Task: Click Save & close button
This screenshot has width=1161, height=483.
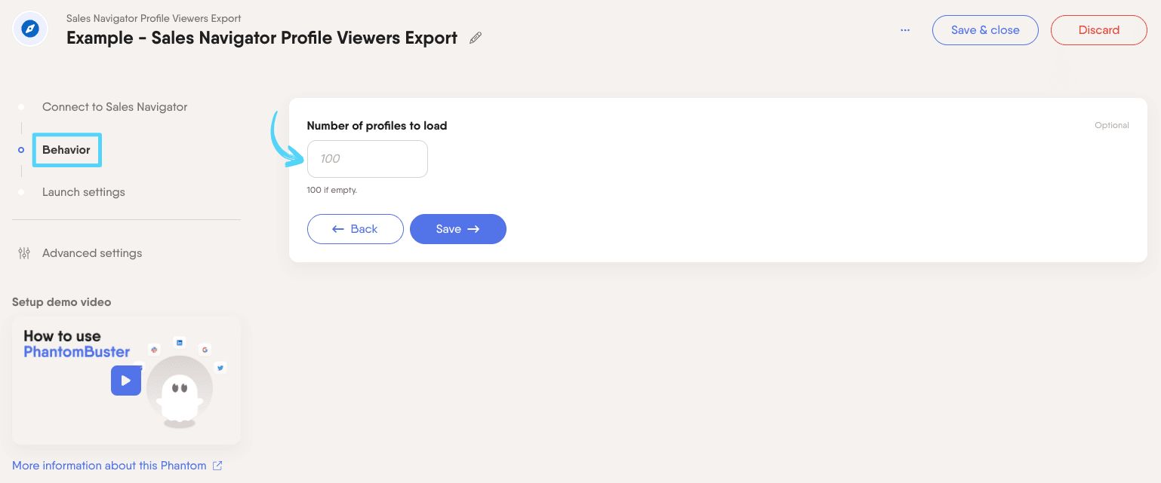Action: (985, 30)
